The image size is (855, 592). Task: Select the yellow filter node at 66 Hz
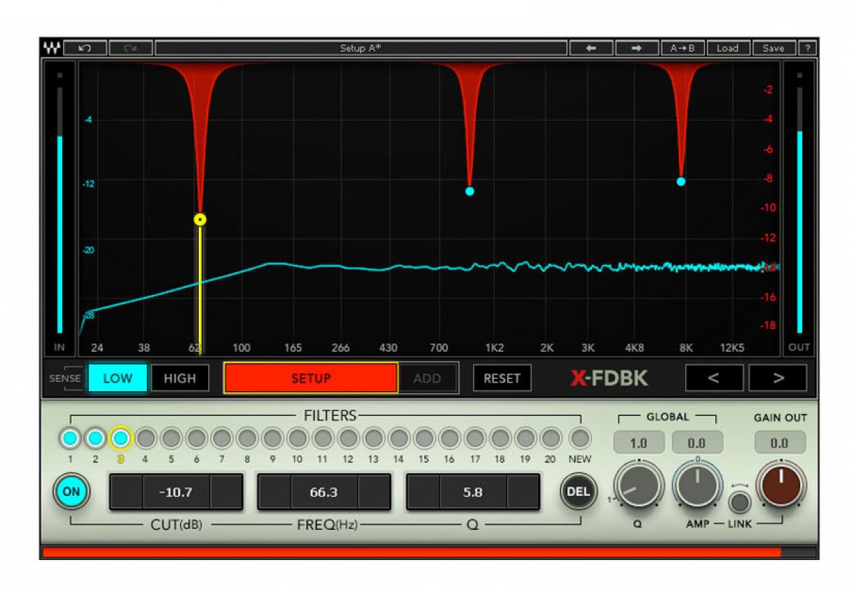tap(200, 219)
